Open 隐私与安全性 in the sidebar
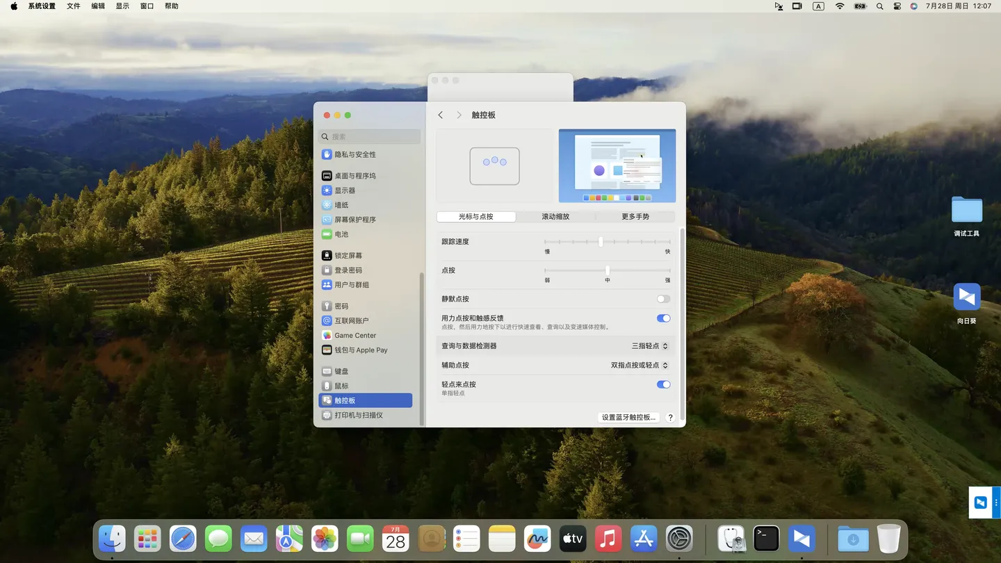This screenshot has height=563, width=1001. coord(355,154)
